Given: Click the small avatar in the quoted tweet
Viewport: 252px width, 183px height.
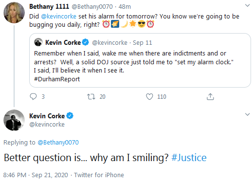Looking at the screenshot, I should click(38, 42).
